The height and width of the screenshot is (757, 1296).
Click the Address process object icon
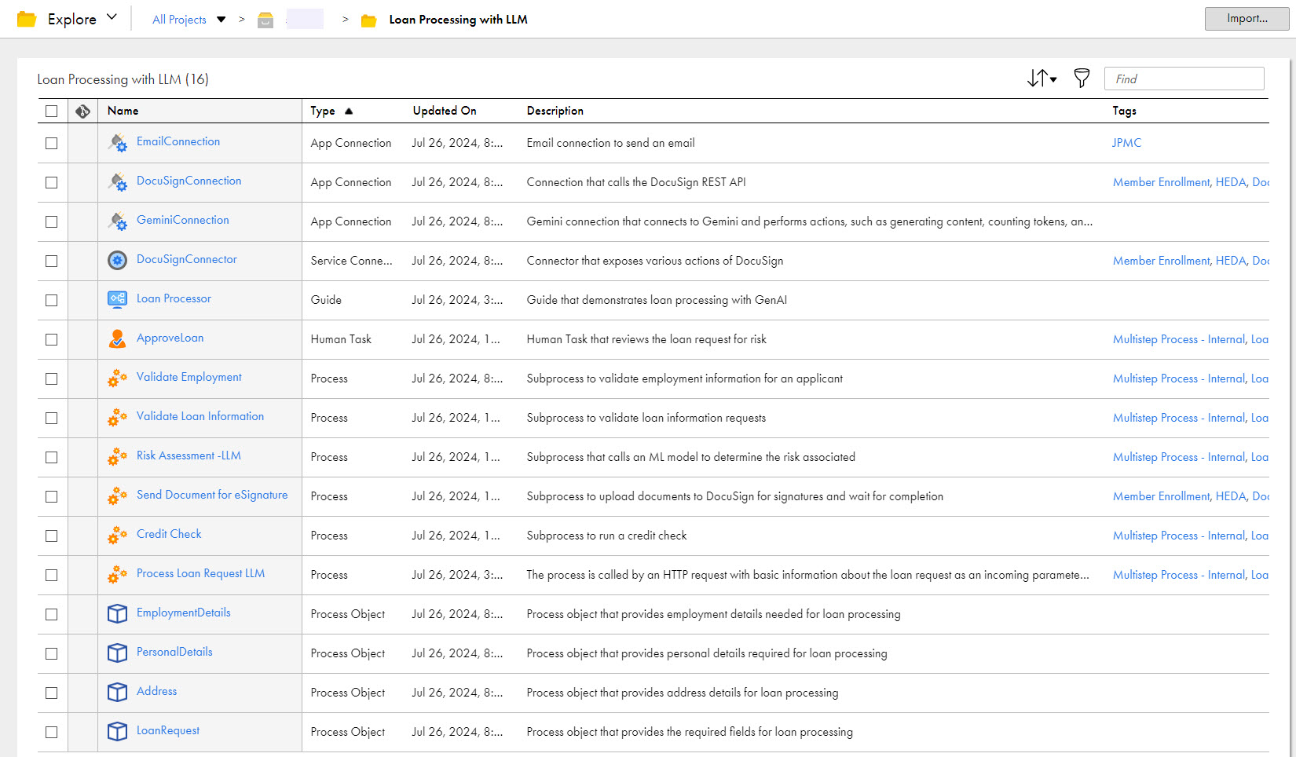tap(117, 692)
